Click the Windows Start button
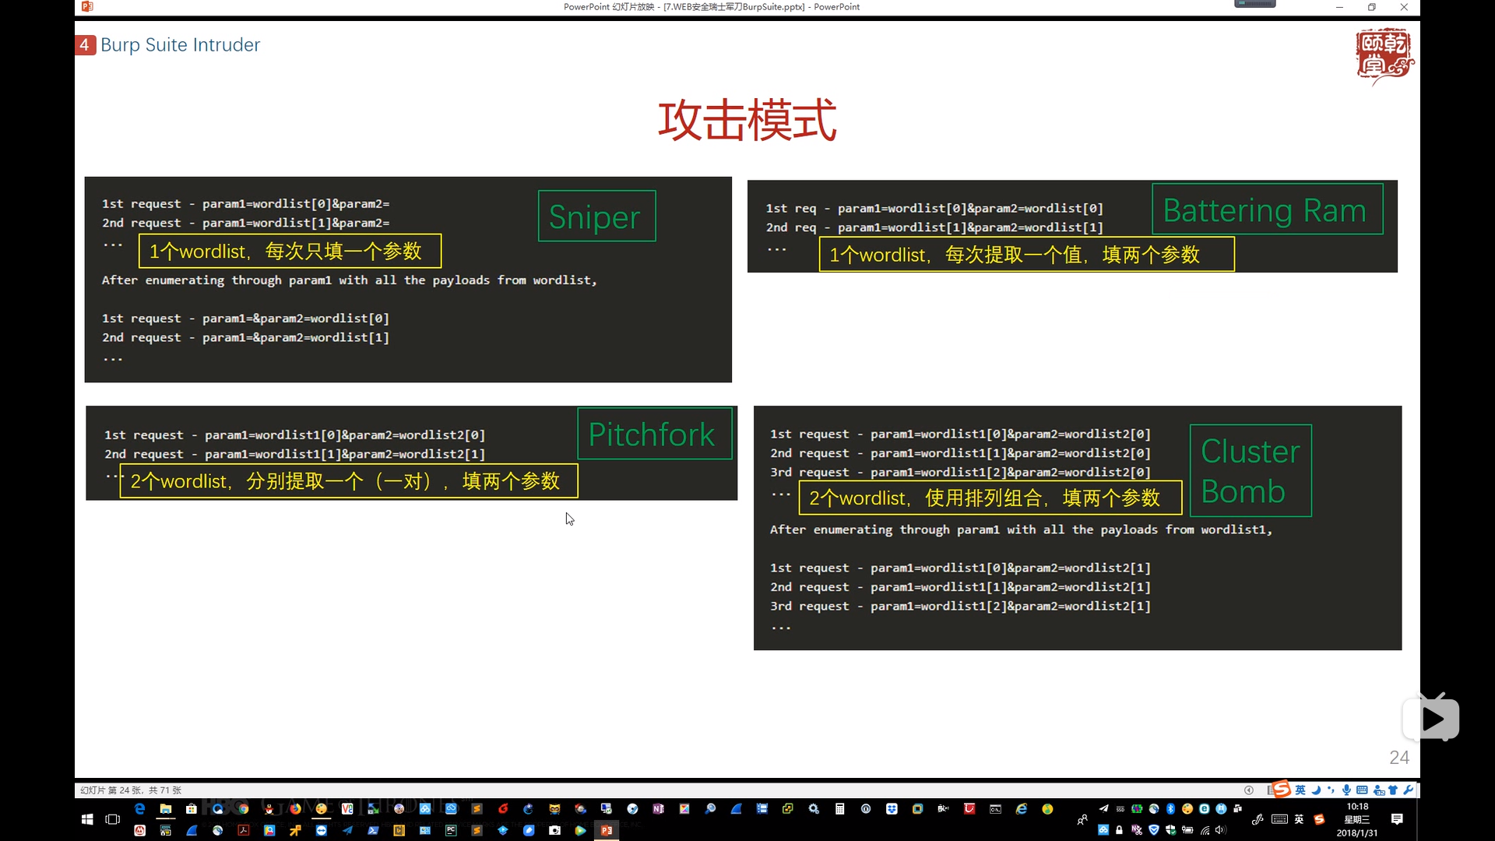The height and width of the screenshot is (841, 1495). click(87, 819)
